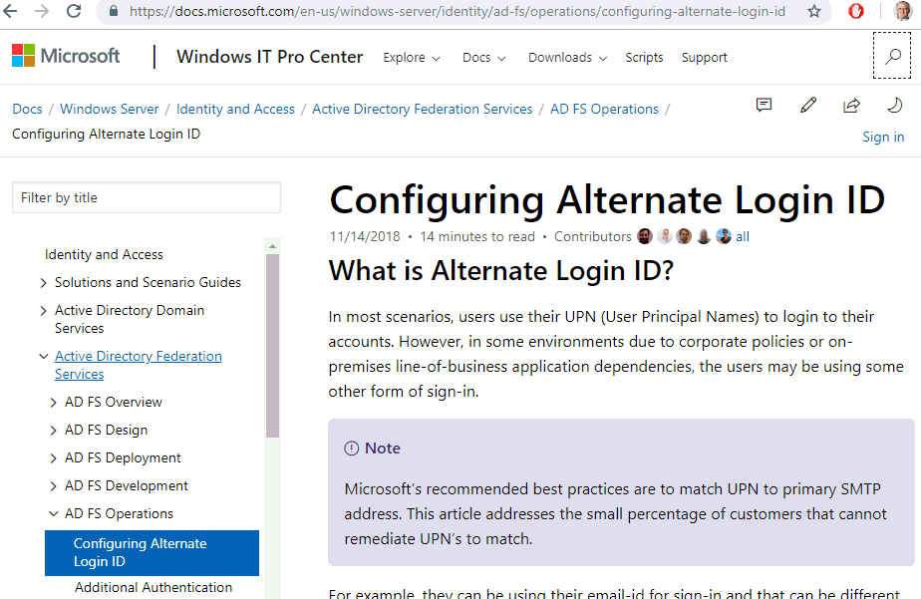Image resolution: width=921 pixels, height=599 pixels.
Task: Click the second contributor avatar
Action: point(665,236)
